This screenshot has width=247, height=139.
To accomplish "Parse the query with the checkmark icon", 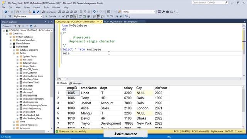I will (63, 16).
